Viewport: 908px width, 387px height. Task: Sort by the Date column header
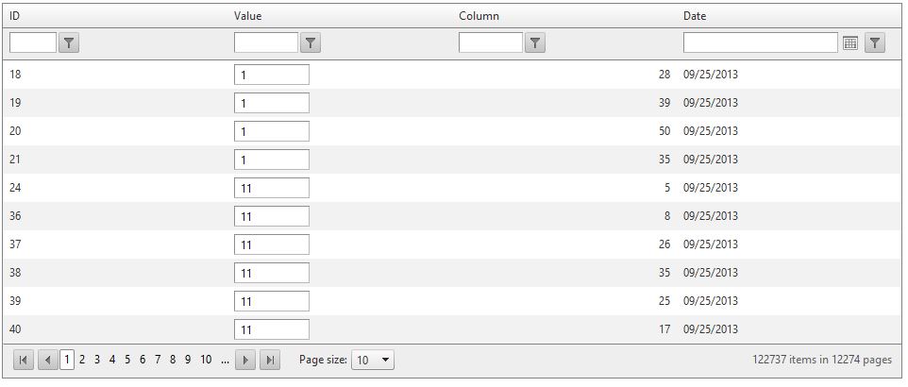[x=695, y=16]
